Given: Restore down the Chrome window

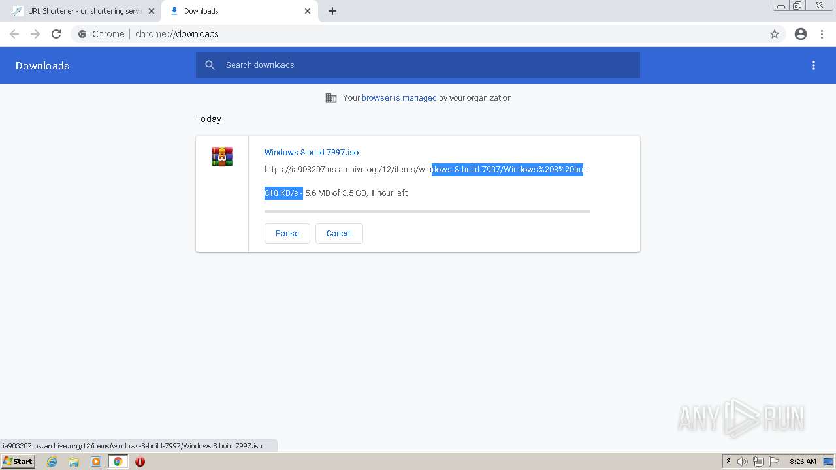Looking at the screenshot, I should (797, 6).
